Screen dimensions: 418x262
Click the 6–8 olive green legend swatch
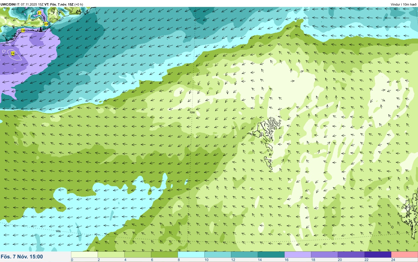click(x=165, y=254)
